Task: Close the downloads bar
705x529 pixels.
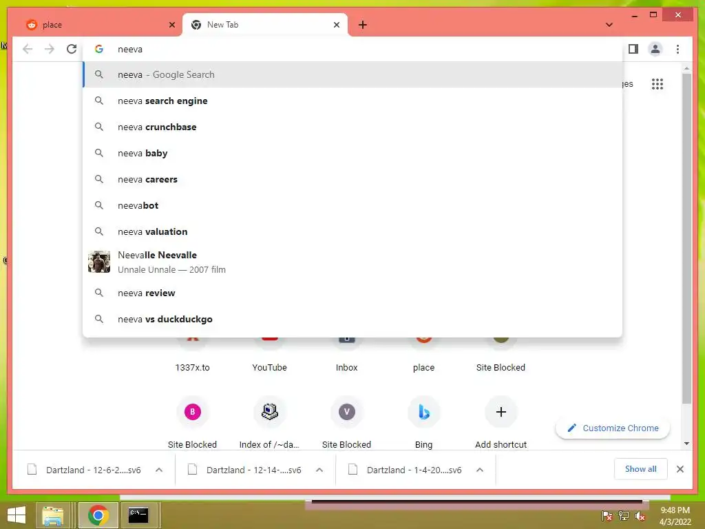Action: point(680,469)
